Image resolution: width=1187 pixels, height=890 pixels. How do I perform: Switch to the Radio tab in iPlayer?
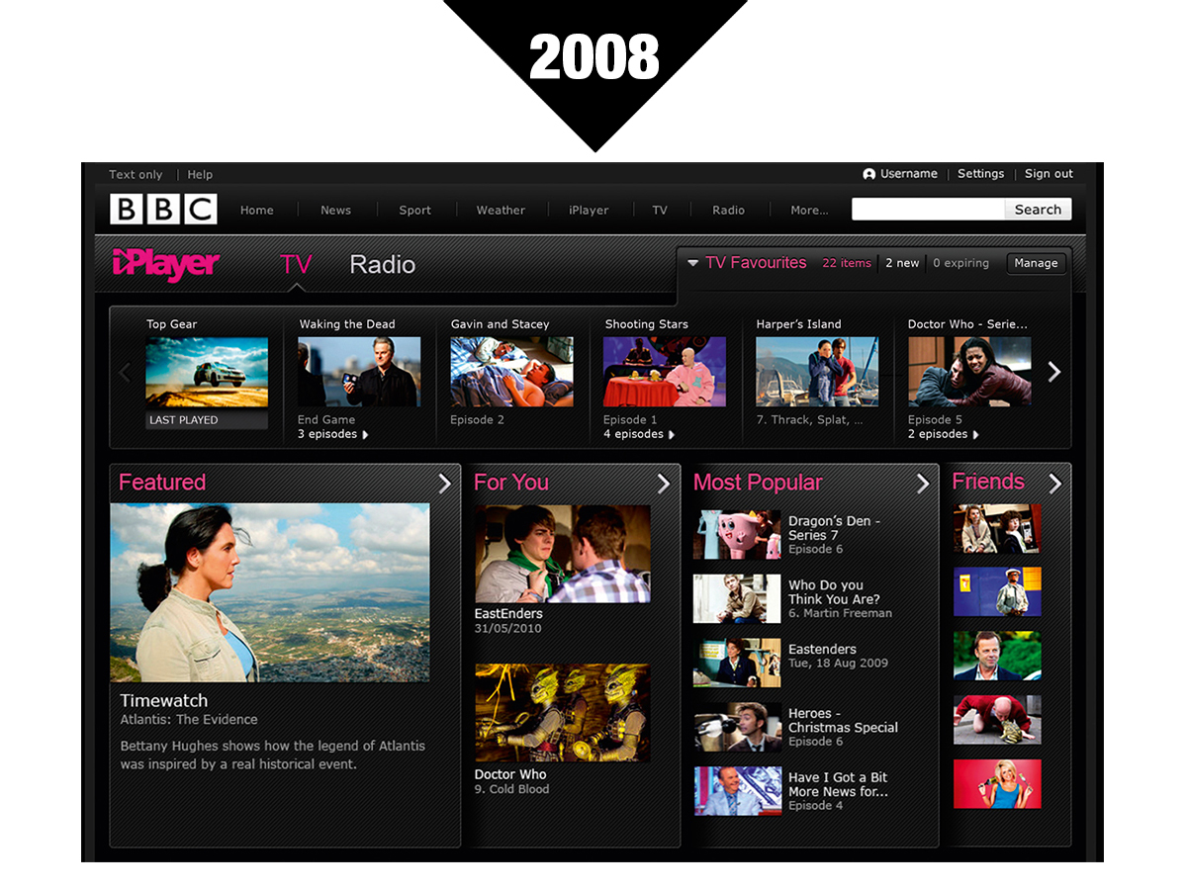pos(382,265)
